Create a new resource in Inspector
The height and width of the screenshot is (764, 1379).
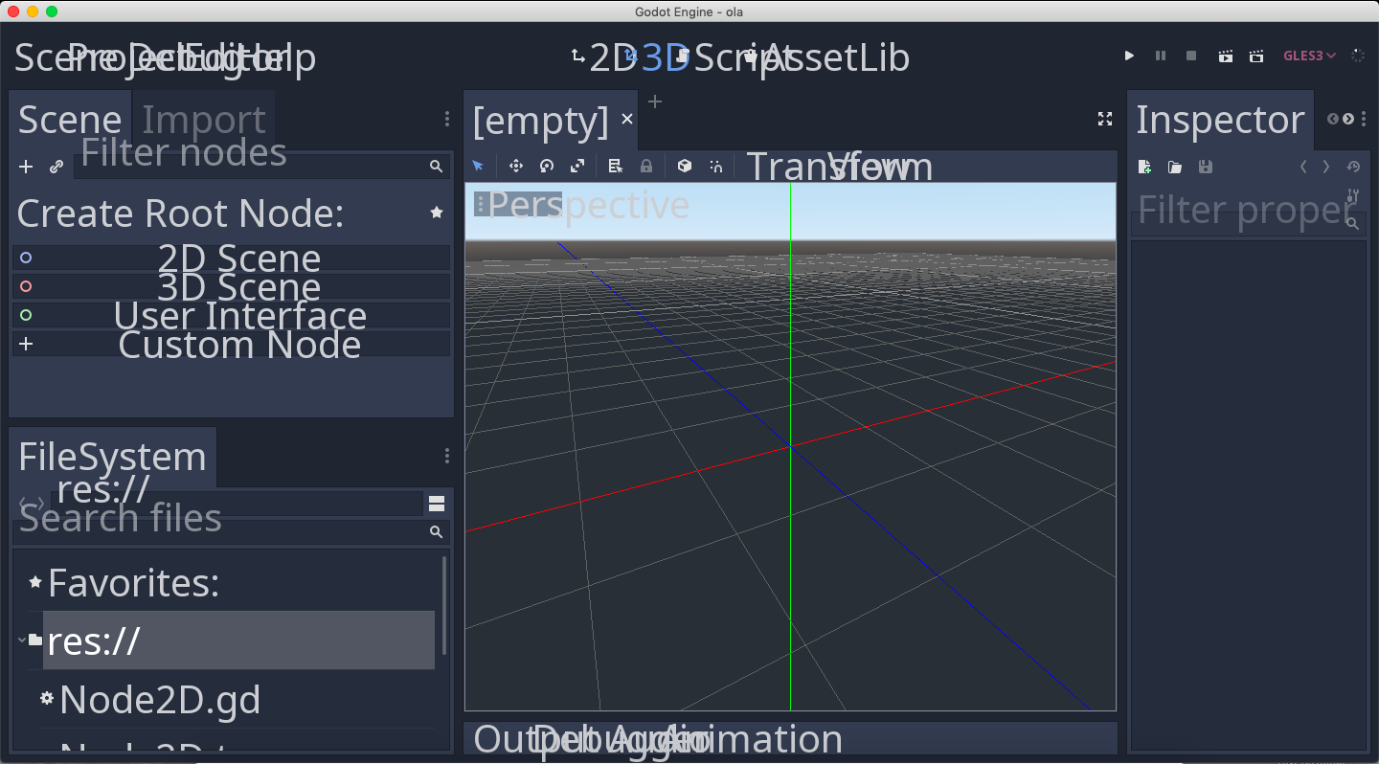1144,167
